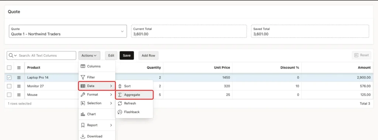Screen dimensions: 378x140
Task: Expand the Selection submenu arrow
Action: point(111,103)
